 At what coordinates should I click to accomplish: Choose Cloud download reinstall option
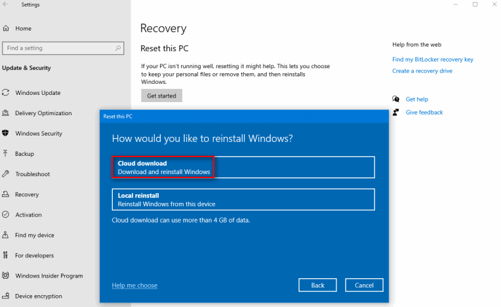243,168
